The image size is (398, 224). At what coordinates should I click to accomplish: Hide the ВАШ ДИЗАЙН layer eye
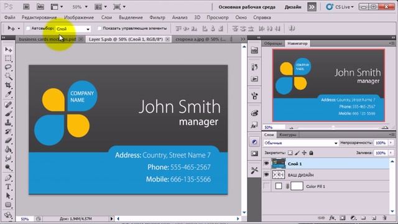pos(266,175)
